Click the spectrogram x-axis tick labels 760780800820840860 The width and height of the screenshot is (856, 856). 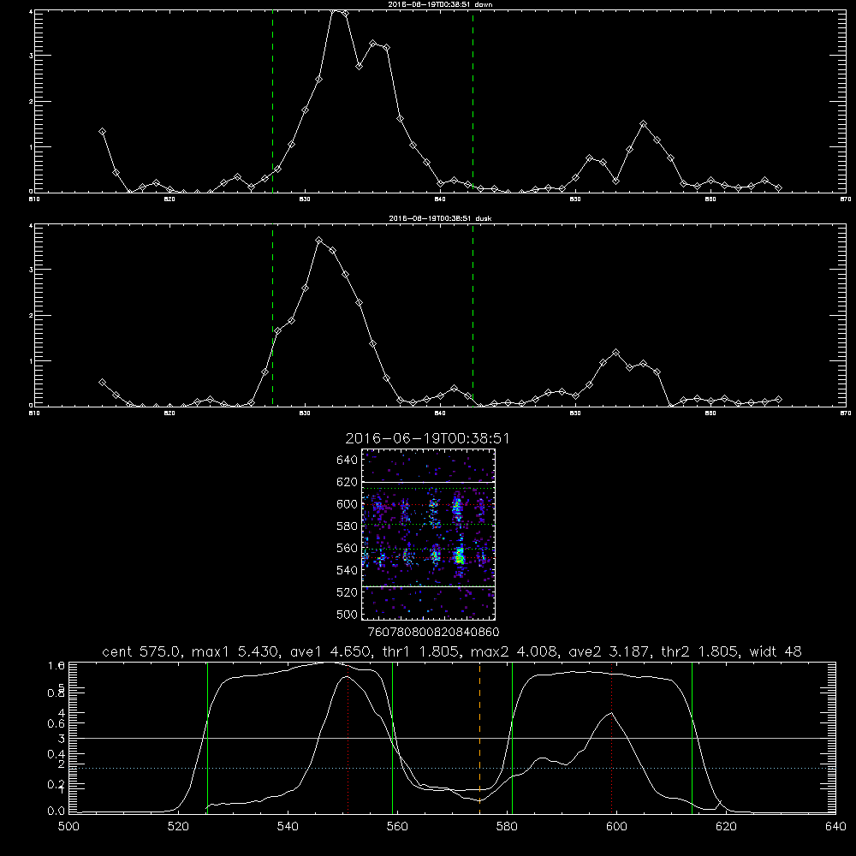pos(434,633)
